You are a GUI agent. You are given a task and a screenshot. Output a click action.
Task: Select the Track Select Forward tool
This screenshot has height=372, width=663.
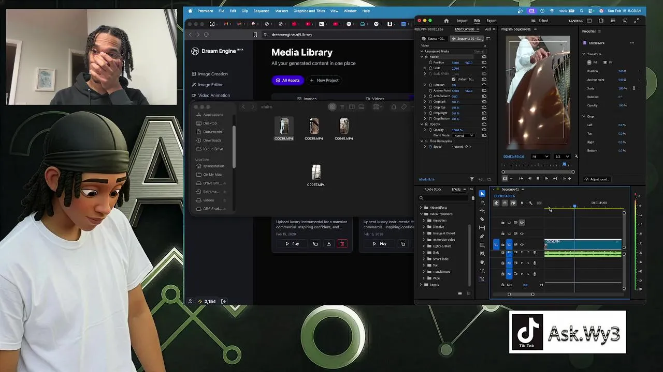482,202
